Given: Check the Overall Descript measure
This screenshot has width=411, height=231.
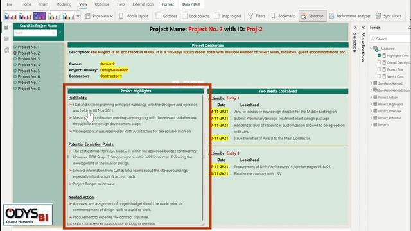Looking at the screenshot, I should (379, 62).
